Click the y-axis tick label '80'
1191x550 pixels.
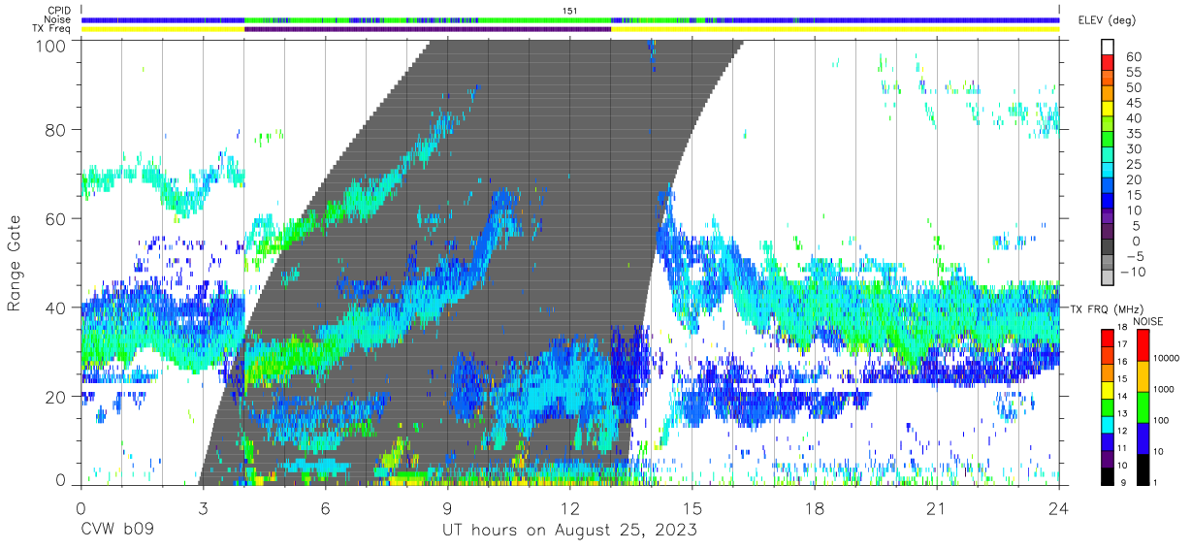56,129
